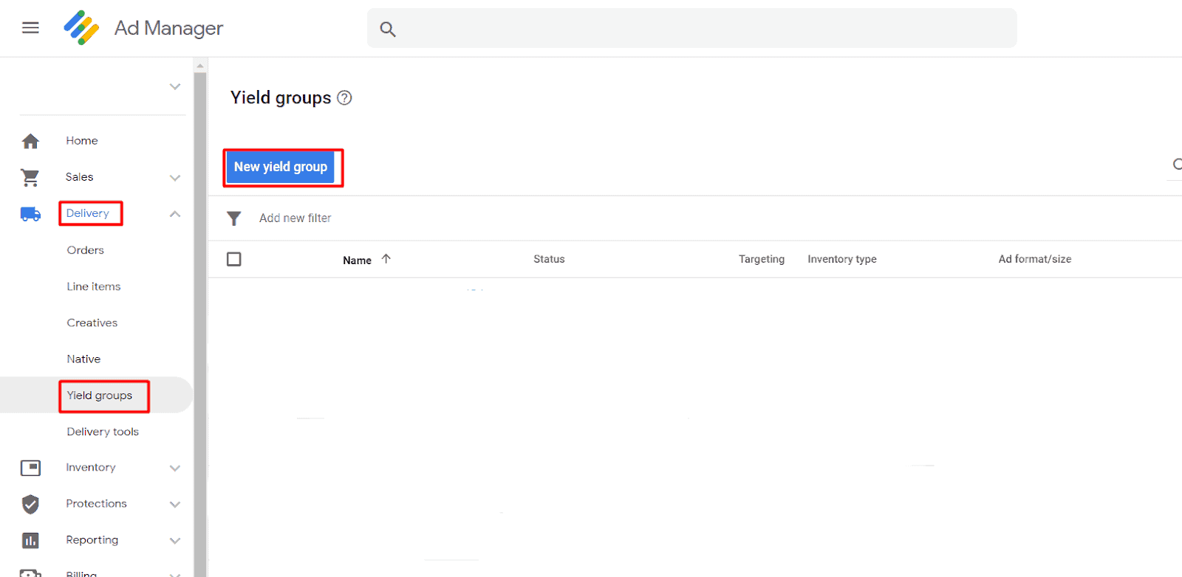1182x577 pixels.
Task: Click the Ad Manager logo
Action: pyautogui.click(x=81, y=28)
